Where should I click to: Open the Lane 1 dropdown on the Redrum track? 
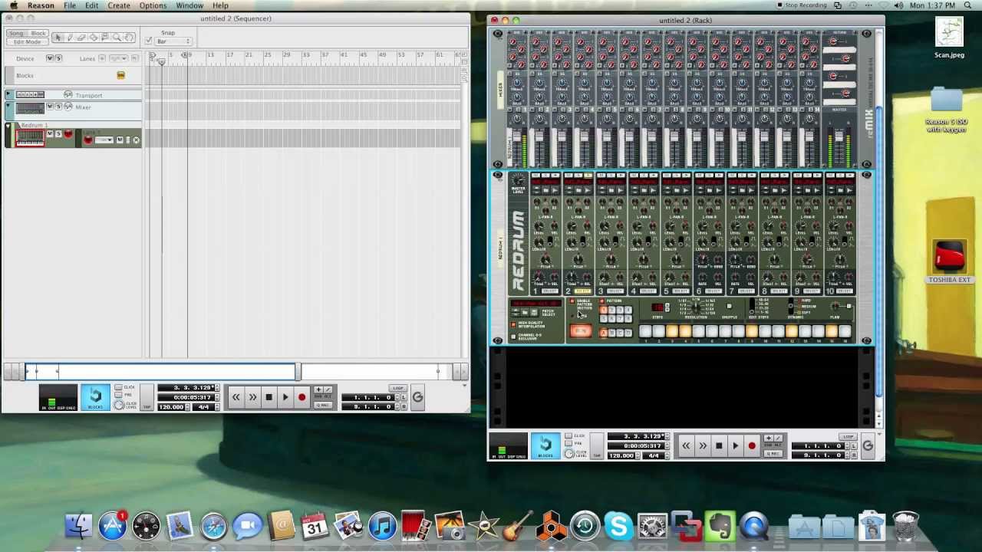click(x=104, y=140)
